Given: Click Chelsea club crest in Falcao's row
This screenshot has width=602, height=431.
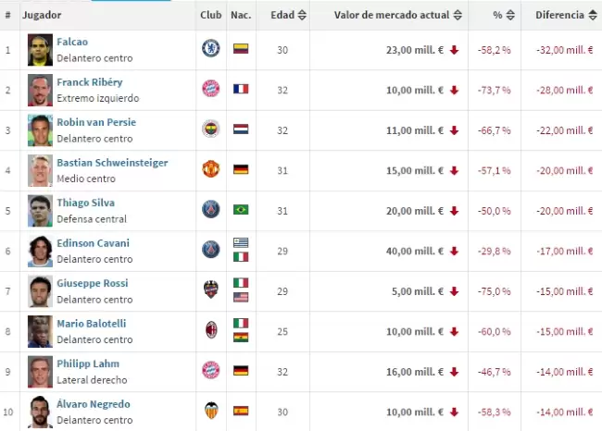Looking at the screenshot, I should (x=210, y=49).
